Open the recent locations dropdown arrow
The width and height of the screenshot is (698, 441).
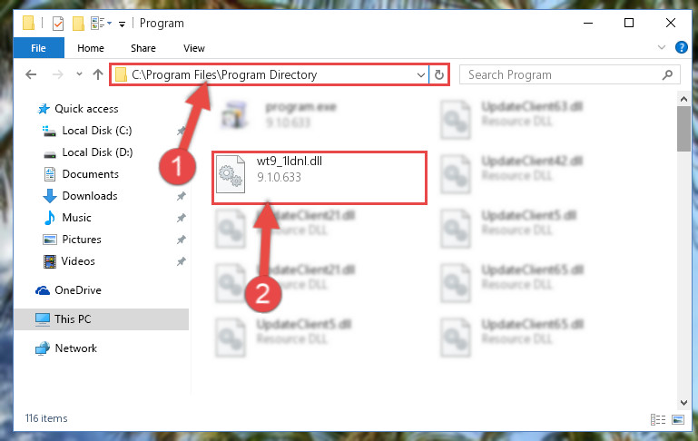[x=79, y=74]
